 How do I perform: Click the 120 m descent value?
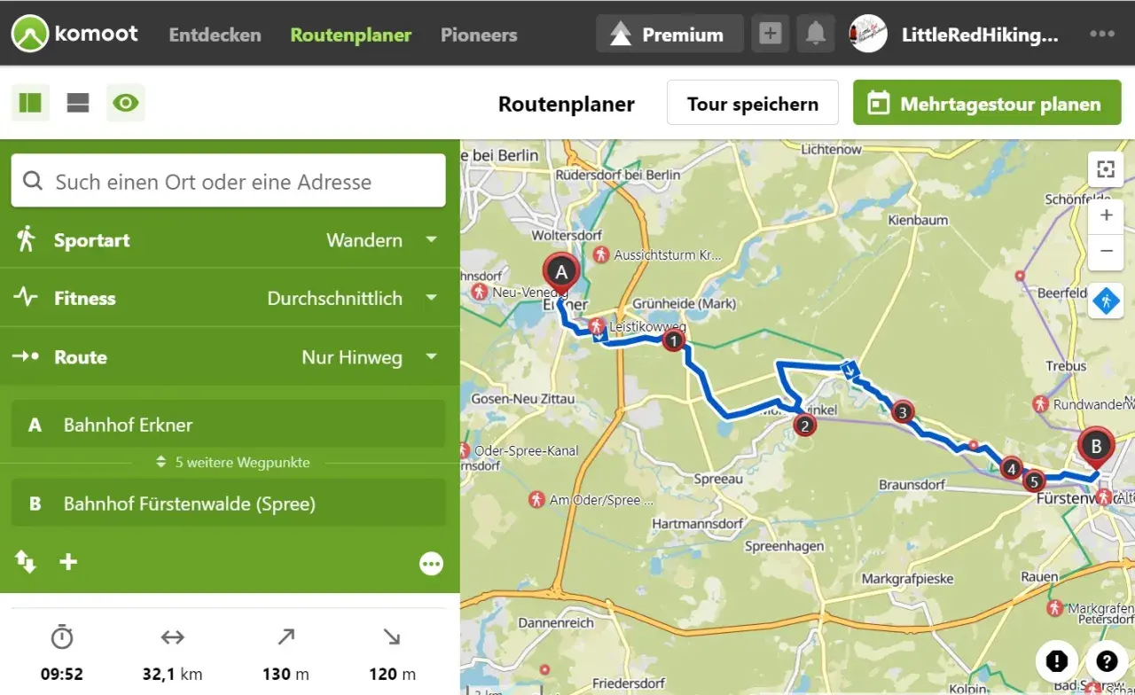(391, 674)
